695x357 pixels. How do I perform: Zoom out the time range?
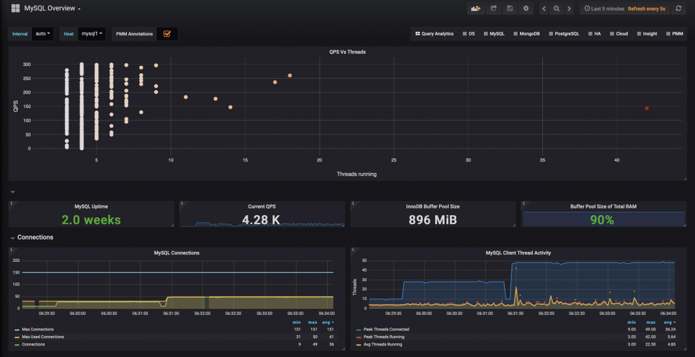[557, 9]
